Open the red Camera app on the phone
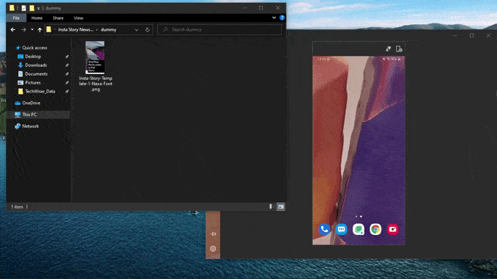Screen dimensions: 497x279 coord(392,229)
